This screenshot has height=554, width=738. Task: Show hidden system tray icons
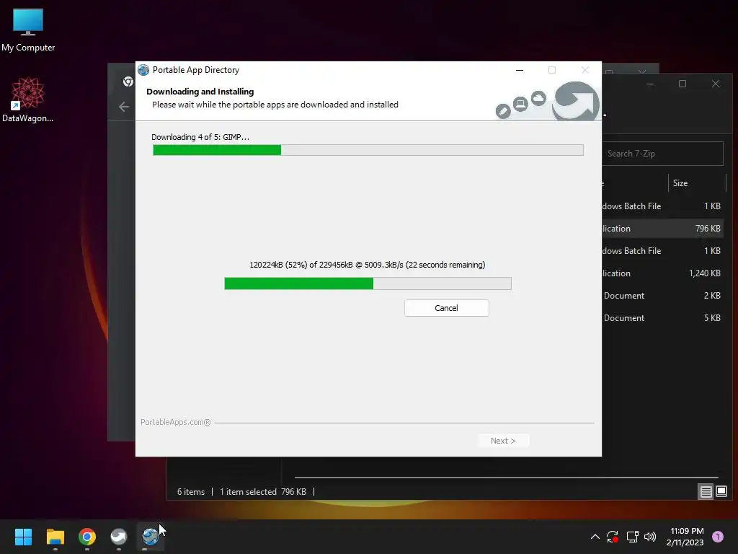click(595, 537)
